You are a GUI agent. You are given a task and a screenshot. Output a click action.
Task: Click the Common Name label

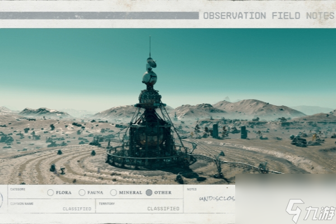click(x=22, y=204)
